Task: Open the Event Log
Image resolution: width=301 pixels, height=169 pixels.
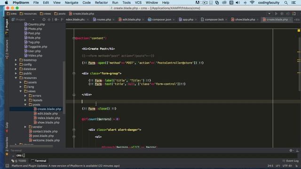Action: click(291, 161)
